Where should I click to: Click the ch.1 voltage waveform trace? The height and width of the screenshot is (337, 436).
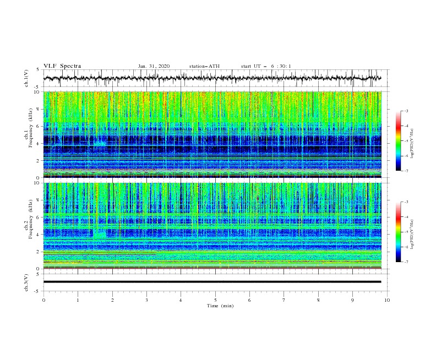pos(212,78)
